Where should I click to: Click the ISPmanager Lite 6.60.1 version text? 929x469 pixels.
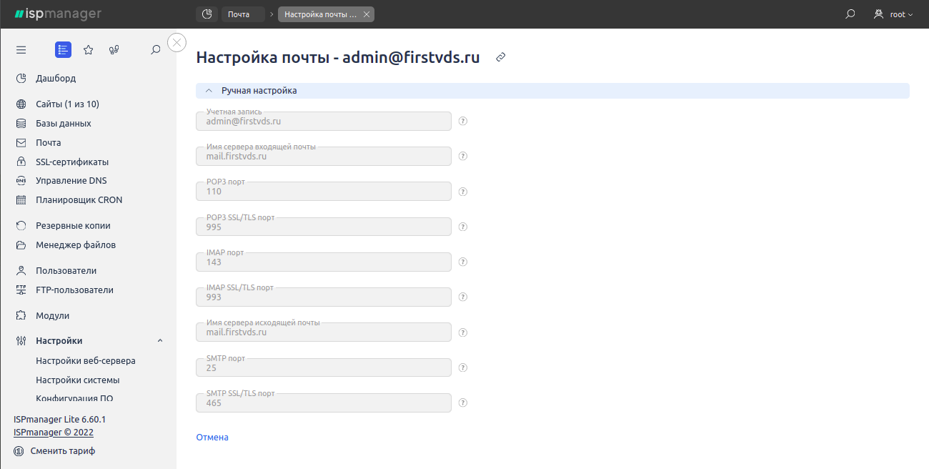[59, 420]
